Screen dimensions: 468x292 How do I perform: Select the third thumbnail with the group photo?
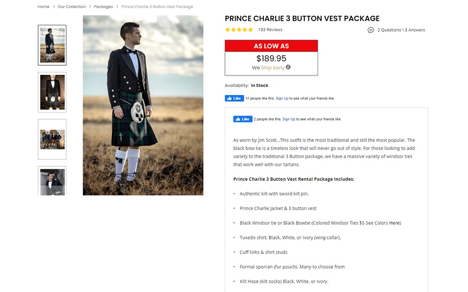tap(52, 139)
